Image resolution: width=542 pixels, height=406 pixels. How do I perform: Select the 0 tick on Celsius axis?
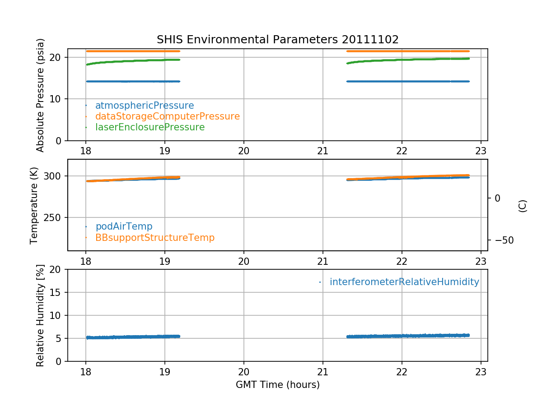497,198
